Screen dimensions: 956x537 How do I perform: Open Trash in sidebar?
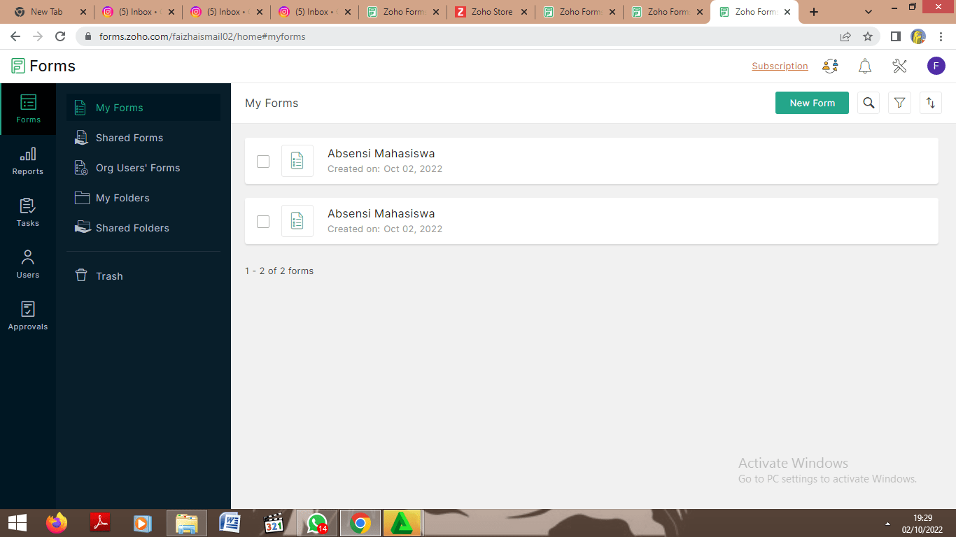143,276
